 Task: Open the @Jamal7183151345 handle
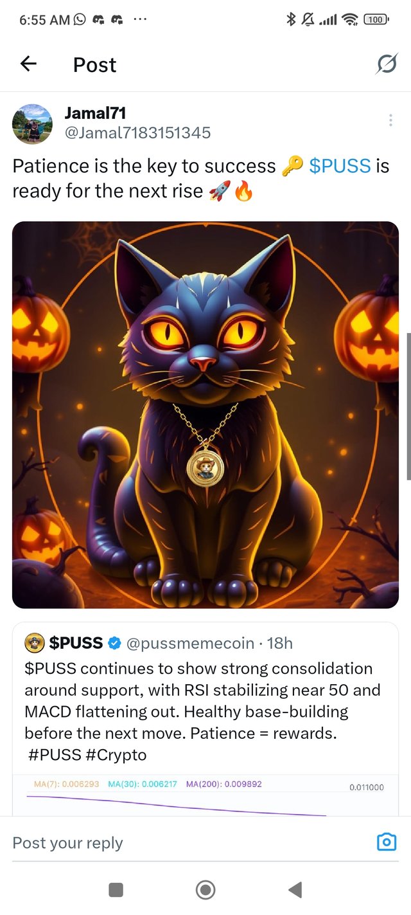[x=137, y=133]
